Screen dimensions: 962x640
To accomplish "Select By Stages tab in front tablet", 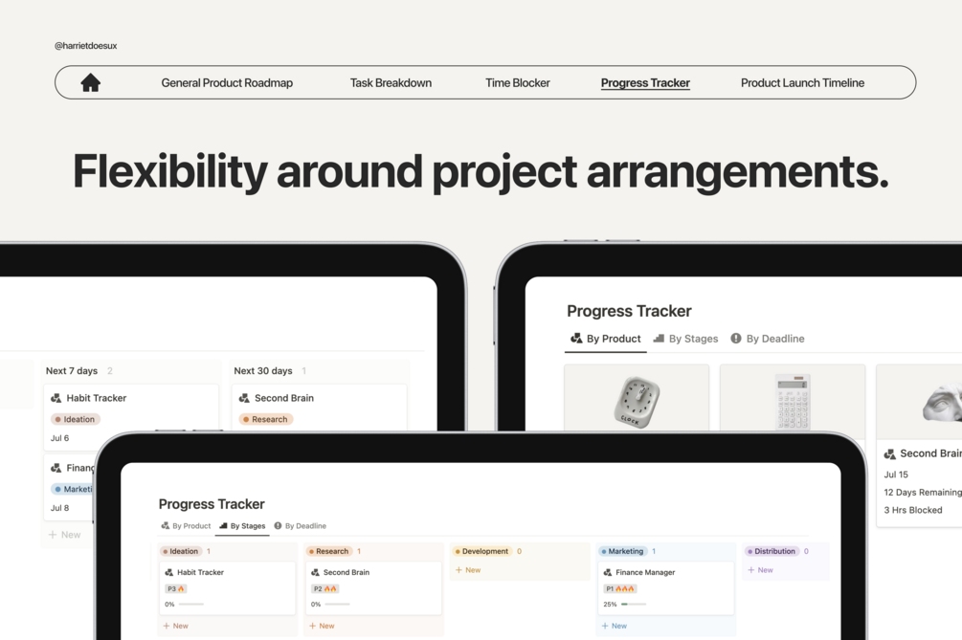I will [242, 526].
